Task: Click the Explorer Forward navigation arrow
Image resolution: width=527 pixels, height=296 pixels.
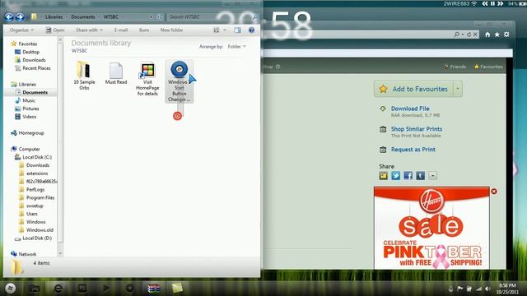Action: point(20,16)
